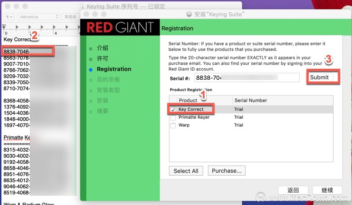
Task: Click serial line 9046-4062 in TextEdit
Action: pos(16,186)
